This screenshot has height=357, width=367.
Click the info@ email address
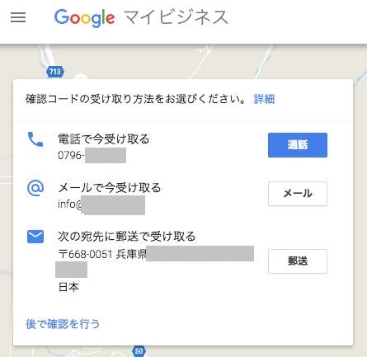click(x=101, y=204)
